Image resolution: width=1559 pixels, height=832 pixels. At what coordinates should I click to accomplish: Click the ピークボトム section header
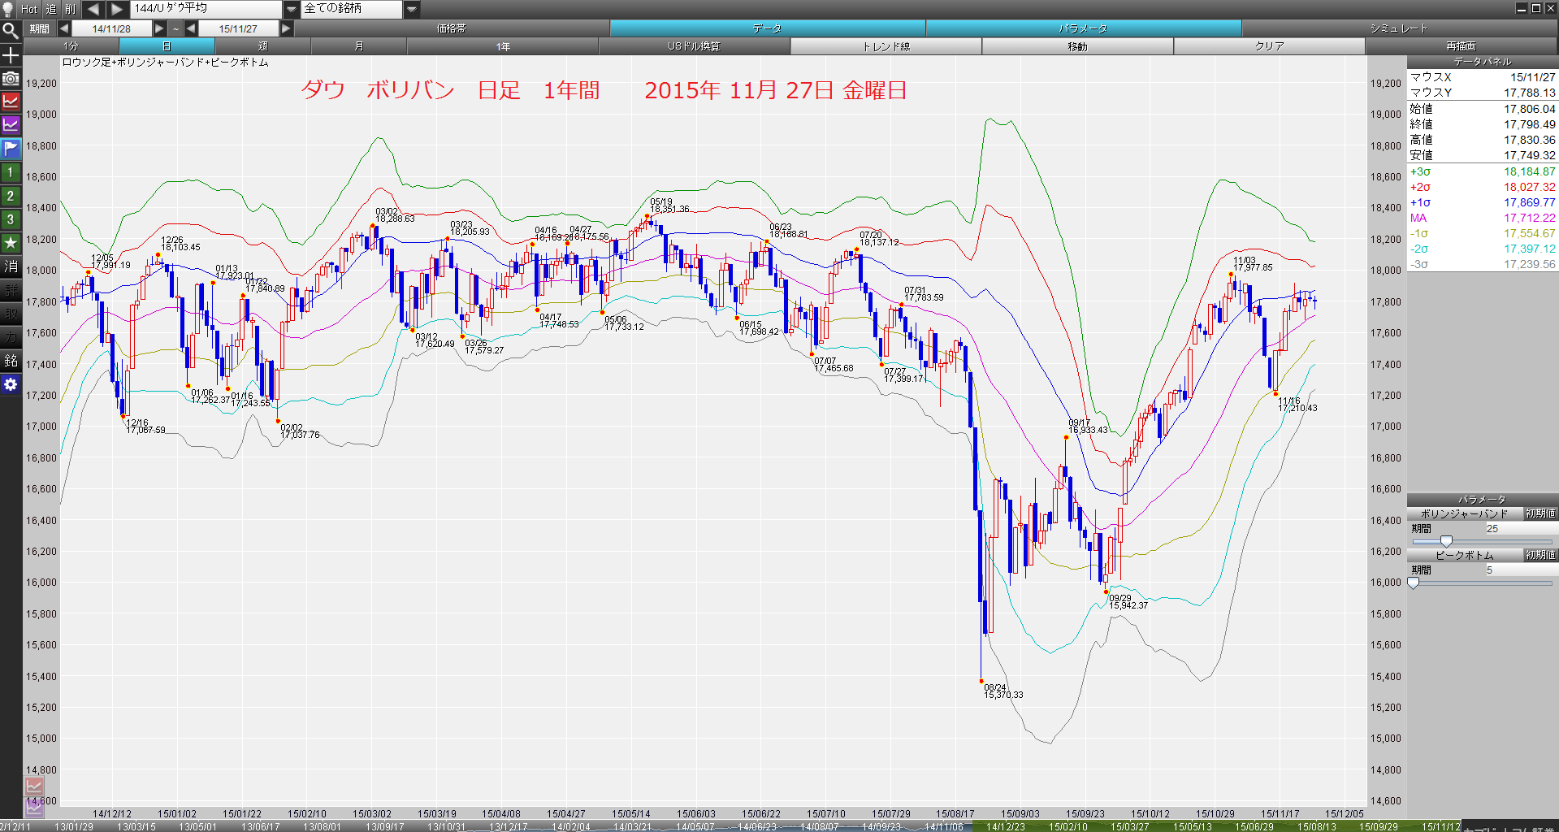tap(1464, 555)
